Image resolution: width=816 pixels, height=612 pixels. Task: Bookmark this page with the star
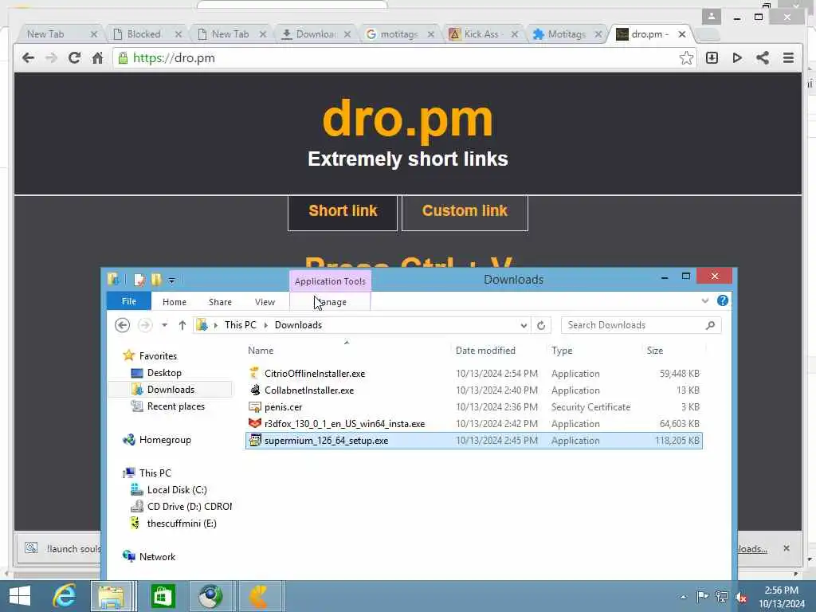click(x=686, y=57)
